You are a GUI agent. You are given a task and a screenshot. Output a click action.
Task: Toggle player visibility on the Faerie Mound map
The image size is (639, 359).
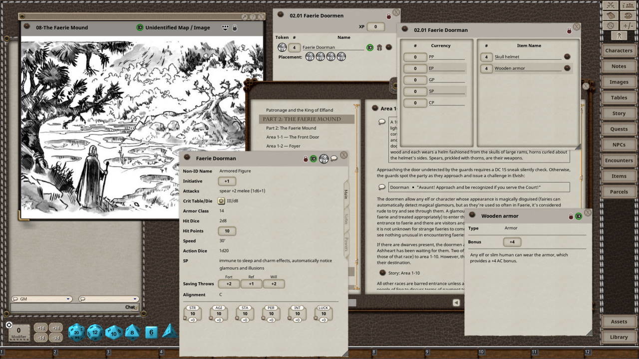pos(226,27)
